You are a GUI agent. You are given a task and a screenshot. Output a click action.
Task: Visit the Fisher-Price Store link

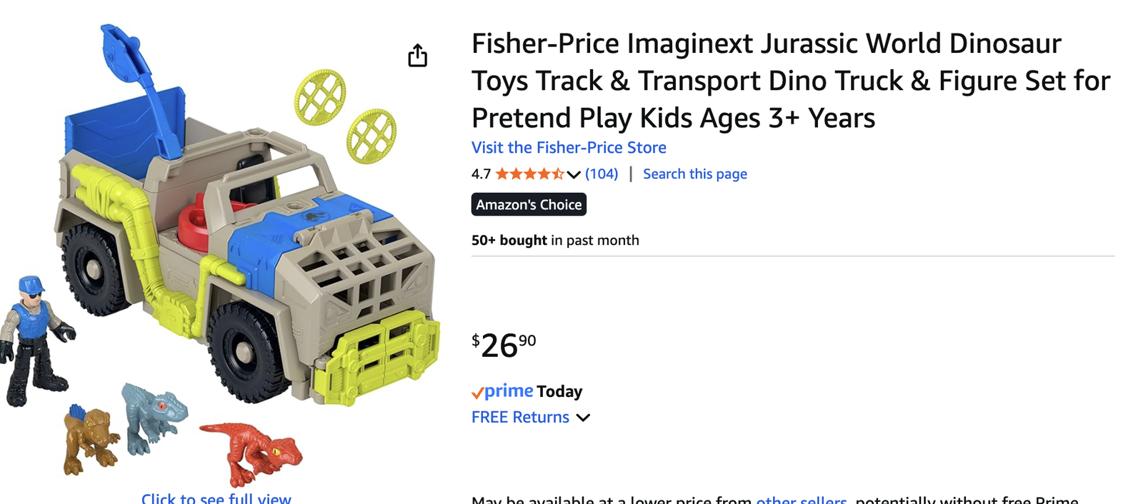pos(569,148)
